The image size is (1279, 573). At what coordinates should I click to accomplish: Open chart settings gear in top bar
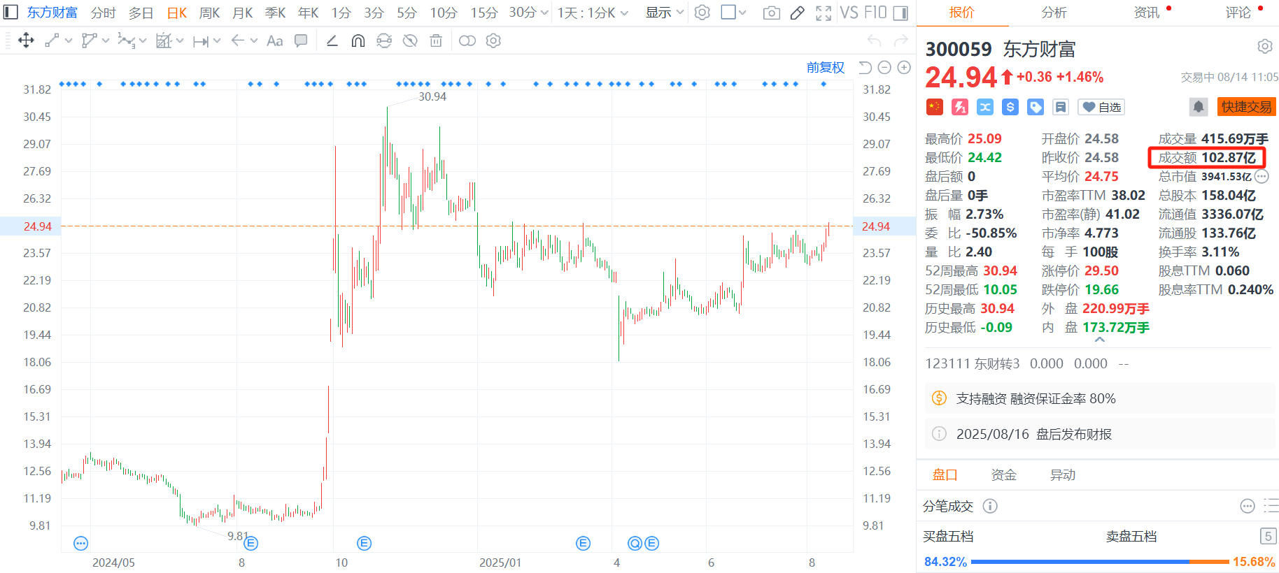click(702, 13)
